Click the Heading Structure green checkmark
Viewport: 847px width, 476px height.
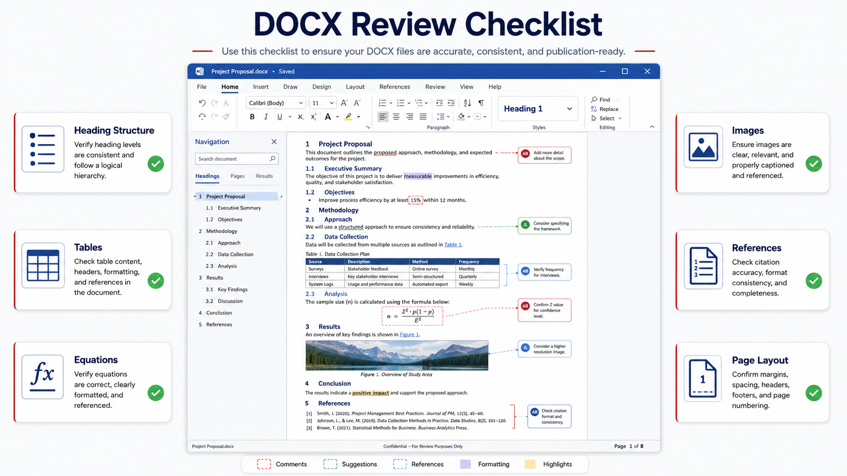tap(156, 164)
